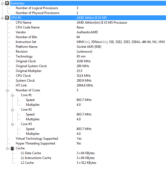This screenshot has height=170, width=166.
Task: Click the '3114 MHz' CPU clock value
Action: (84, 76)
